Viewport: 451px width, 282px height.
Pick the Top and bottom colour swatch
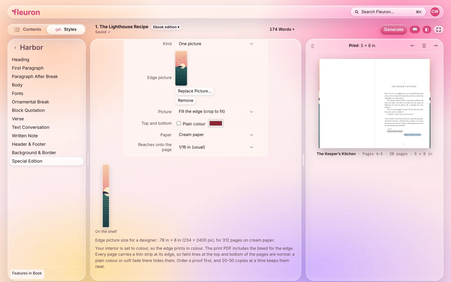click(216, 123)
